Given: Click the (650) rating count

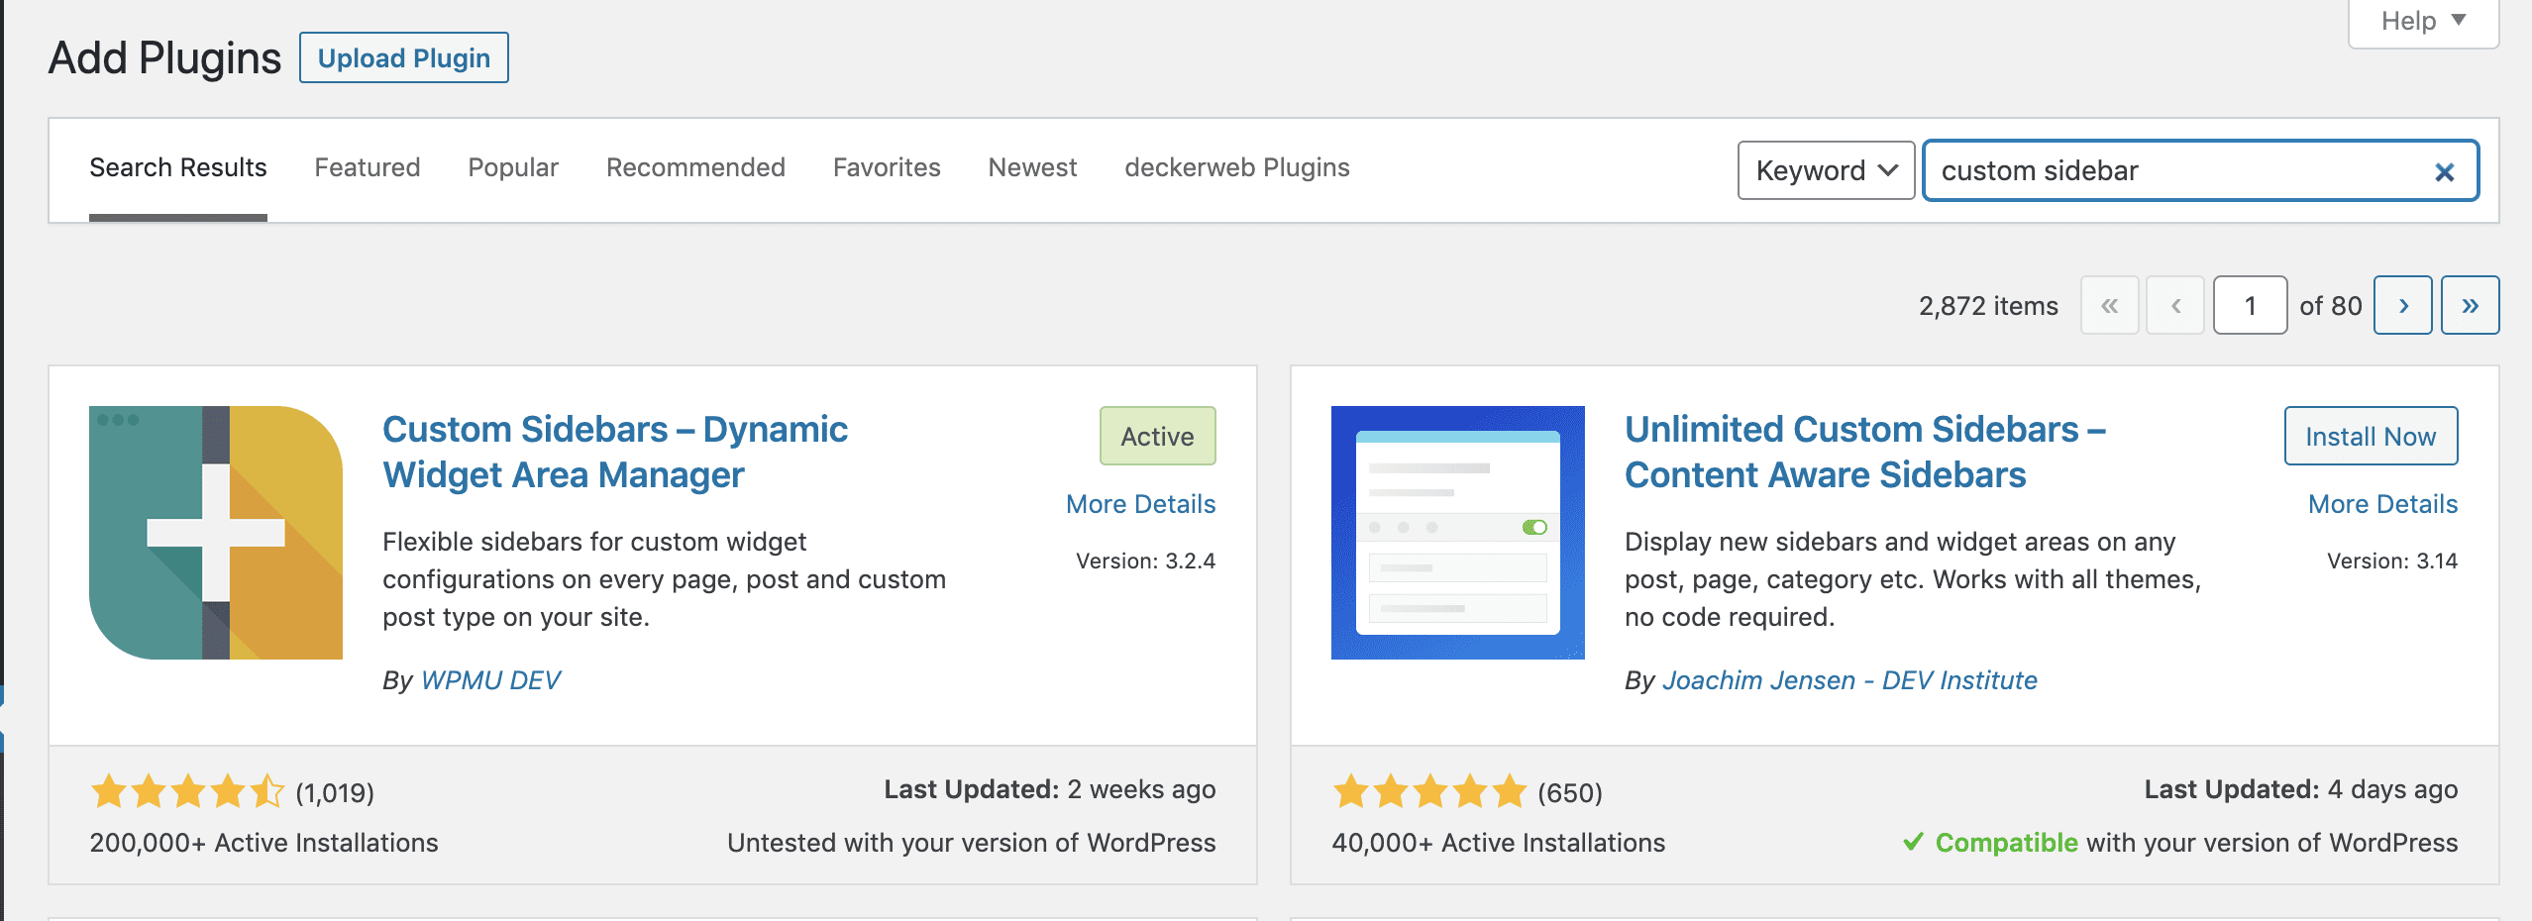Looking at the screenshot, I should (1570, 793).
